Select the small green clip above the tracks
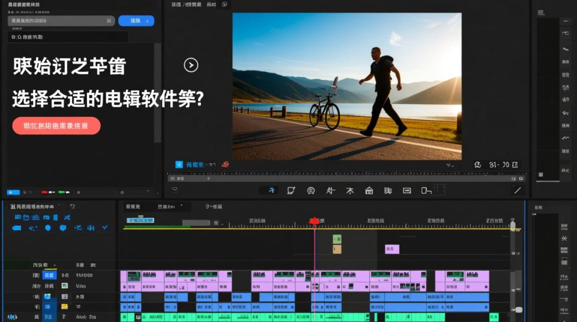577x322 pixels. tap(337, 239)
